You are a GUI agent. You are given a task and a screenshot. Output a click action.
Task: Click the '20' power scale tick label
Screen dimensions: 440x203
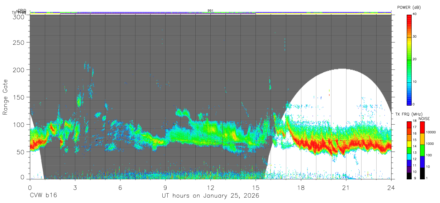[x=415, y=59]
